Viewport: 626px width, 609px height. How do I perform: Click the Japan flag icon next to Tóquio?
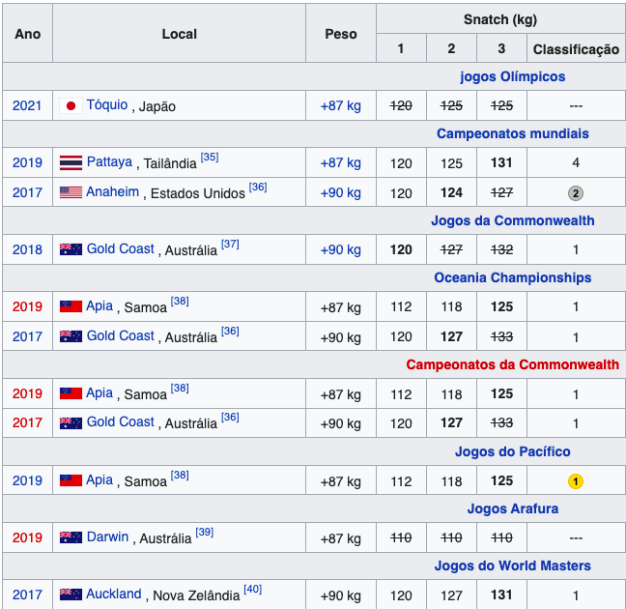(70, 106)
